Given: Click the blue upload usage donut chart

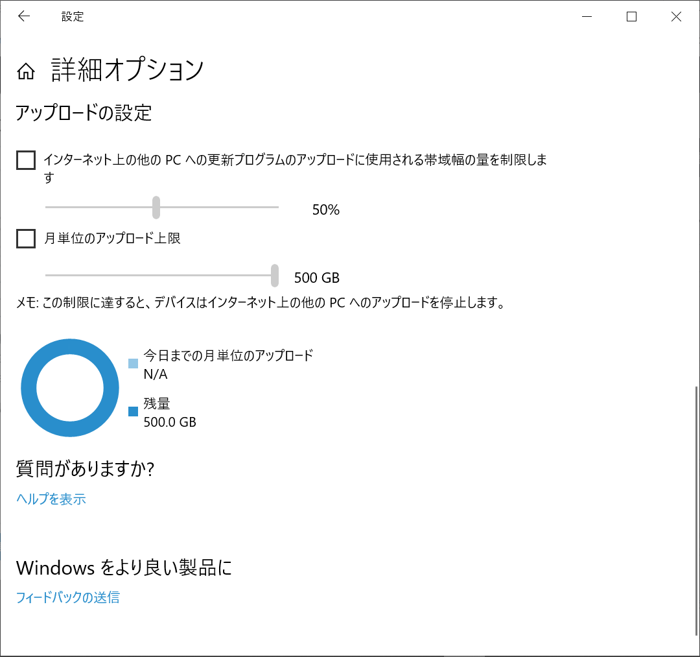Looking at the screenshot, I should (x=70, y=388).
